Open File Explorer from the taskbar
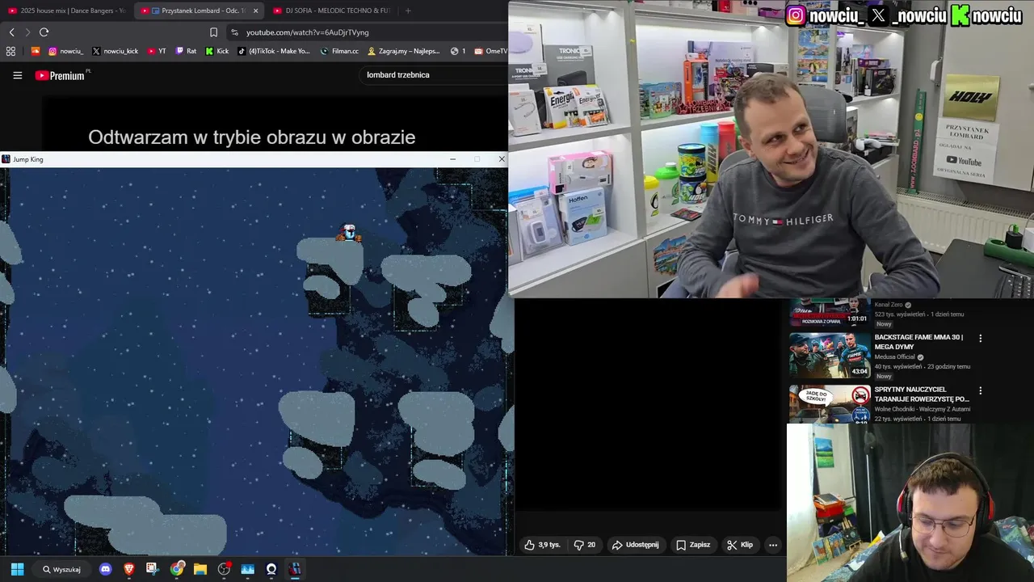Screen dimensions: 1034x582 (200, 569)
